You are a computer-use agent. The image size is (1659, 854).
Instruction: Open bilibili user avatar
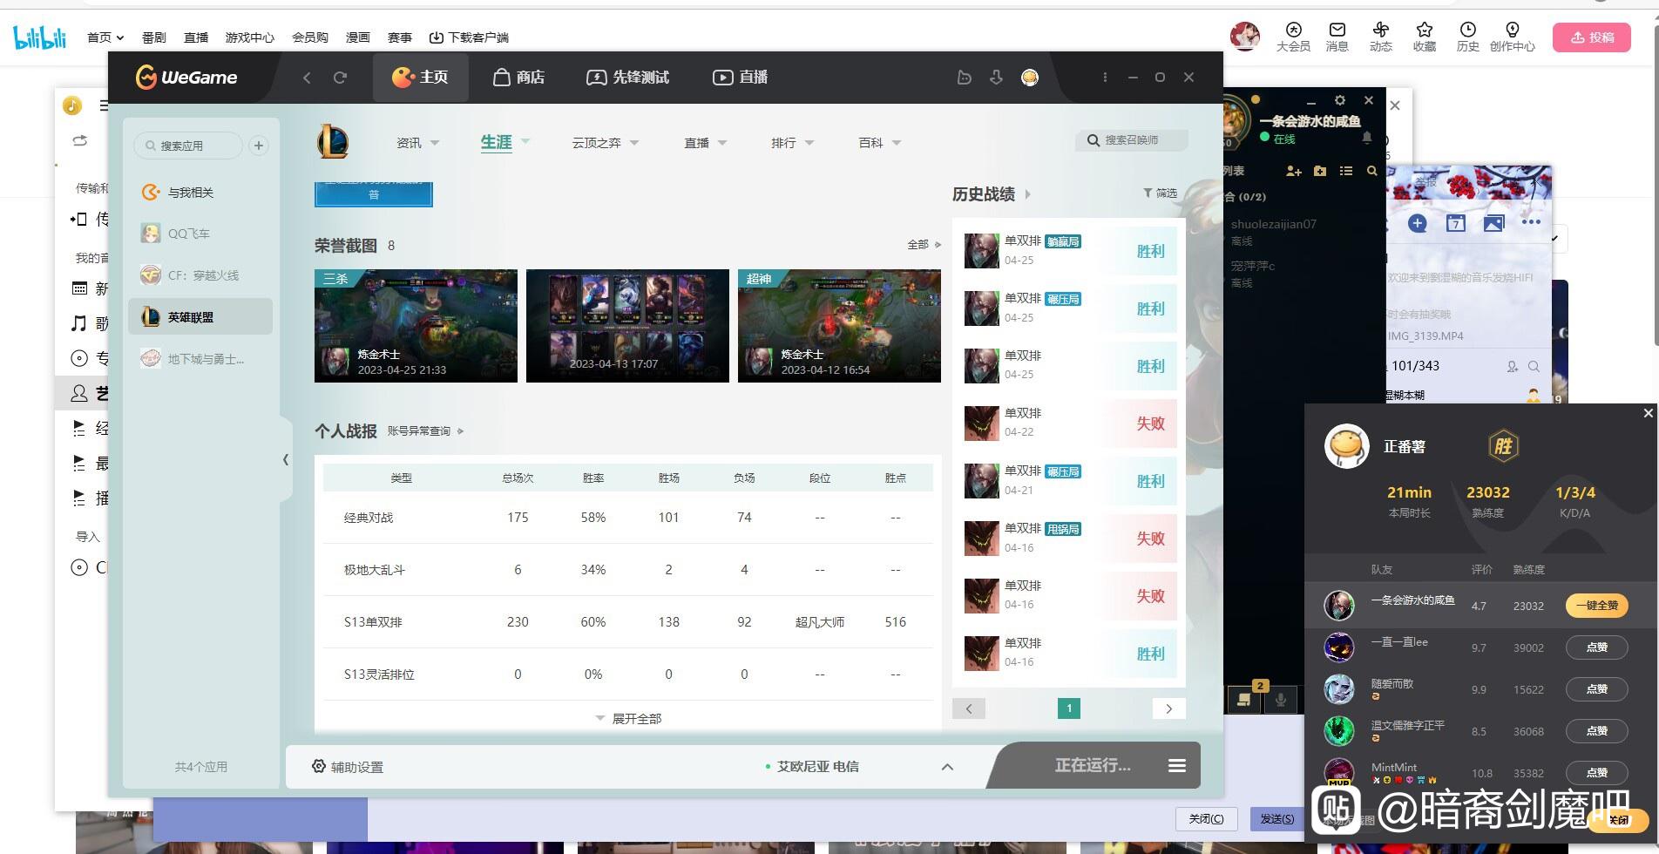[x=1245, y=37]
